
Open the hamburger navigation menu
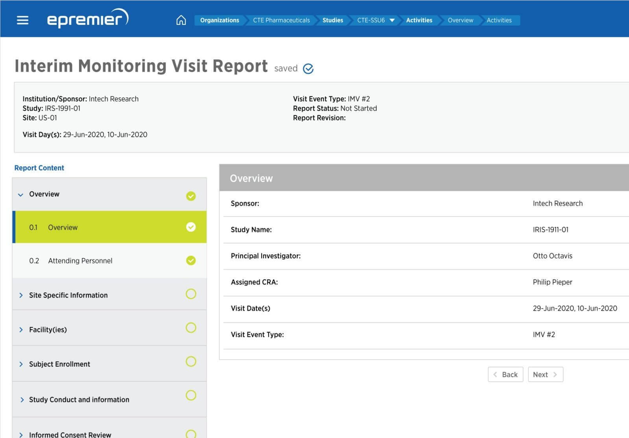coord(22,20)
